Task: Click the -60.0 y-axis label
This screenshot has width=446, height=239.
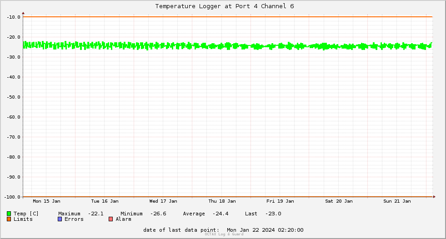Action: [x=14, y=117]
